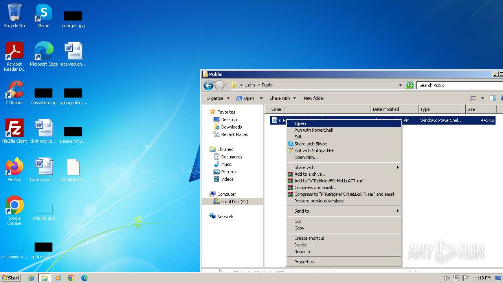Choose Open in the context menu
This screenshot has height=283, width=503.
pyautogui.click(x=344, y=123)
